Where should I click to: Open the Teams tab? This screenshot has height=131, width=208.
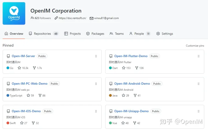116,34
